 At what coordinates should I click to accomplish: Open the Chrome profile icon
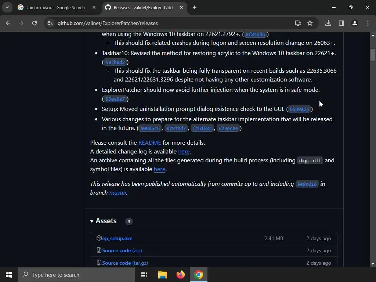(354, 23)
